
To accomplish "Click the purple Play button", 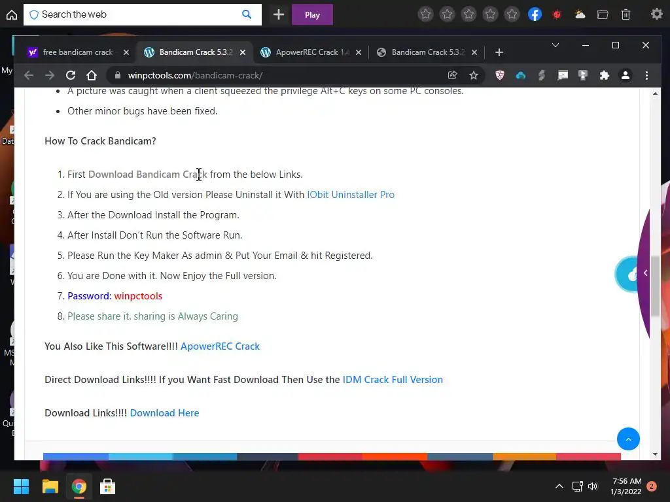I will click(312, 14).
